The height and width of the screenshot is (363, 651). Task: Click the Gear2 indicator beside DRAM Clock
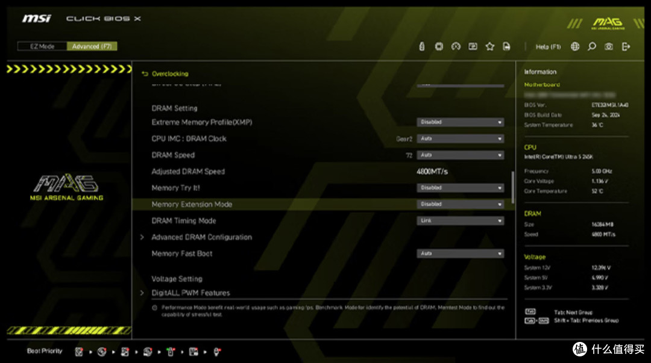point(404,139)
